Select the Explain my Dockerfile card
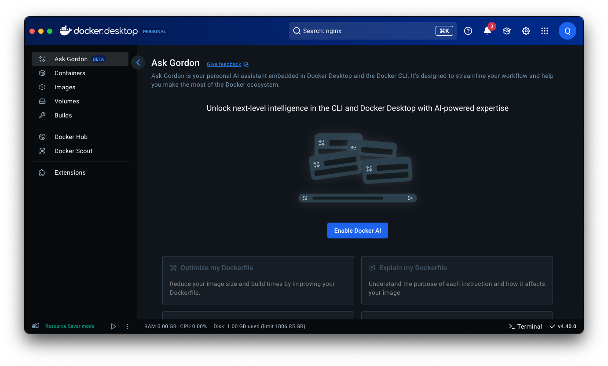Image resolution: width=608 pixels, height=366 pixels. click(x=457, y=280)
